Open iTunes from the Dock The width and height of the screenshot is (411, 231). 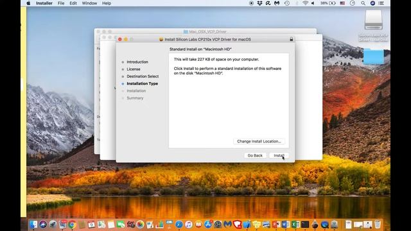click(x=188, y=225)
